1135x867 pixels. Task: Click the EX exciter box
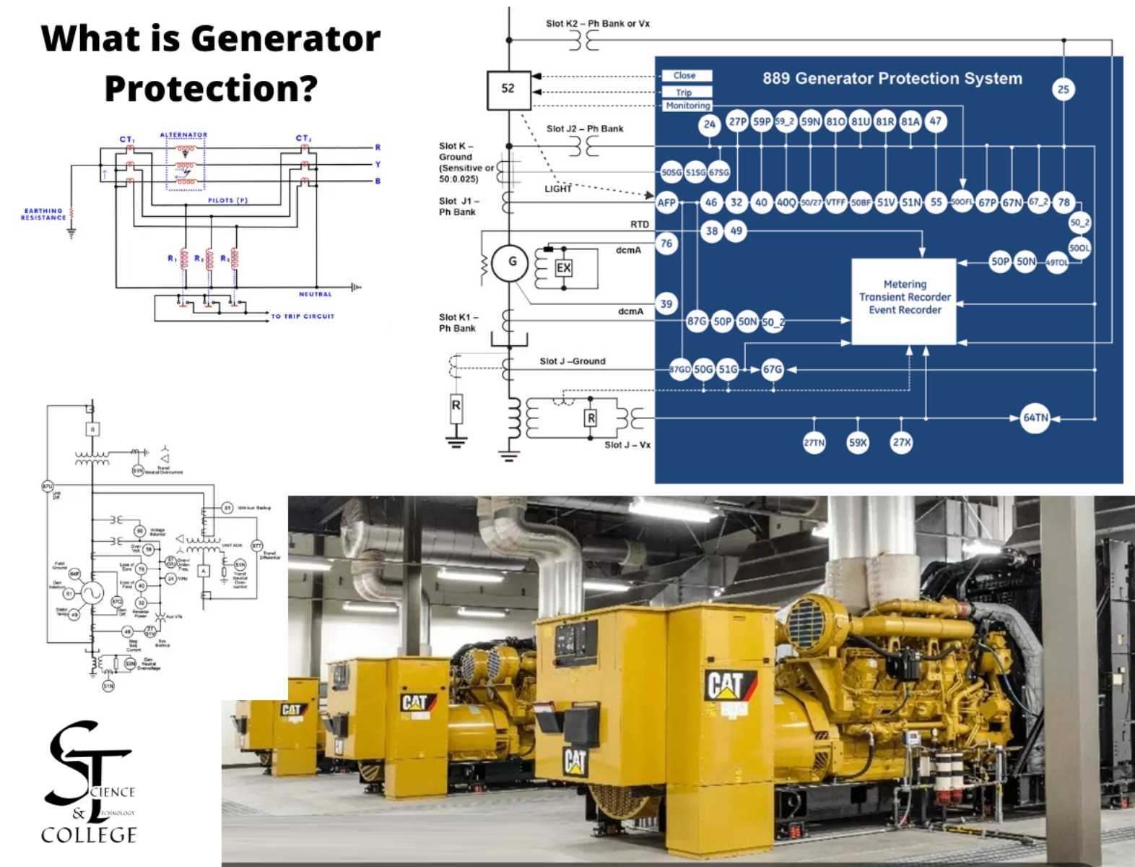pos(563,268)
